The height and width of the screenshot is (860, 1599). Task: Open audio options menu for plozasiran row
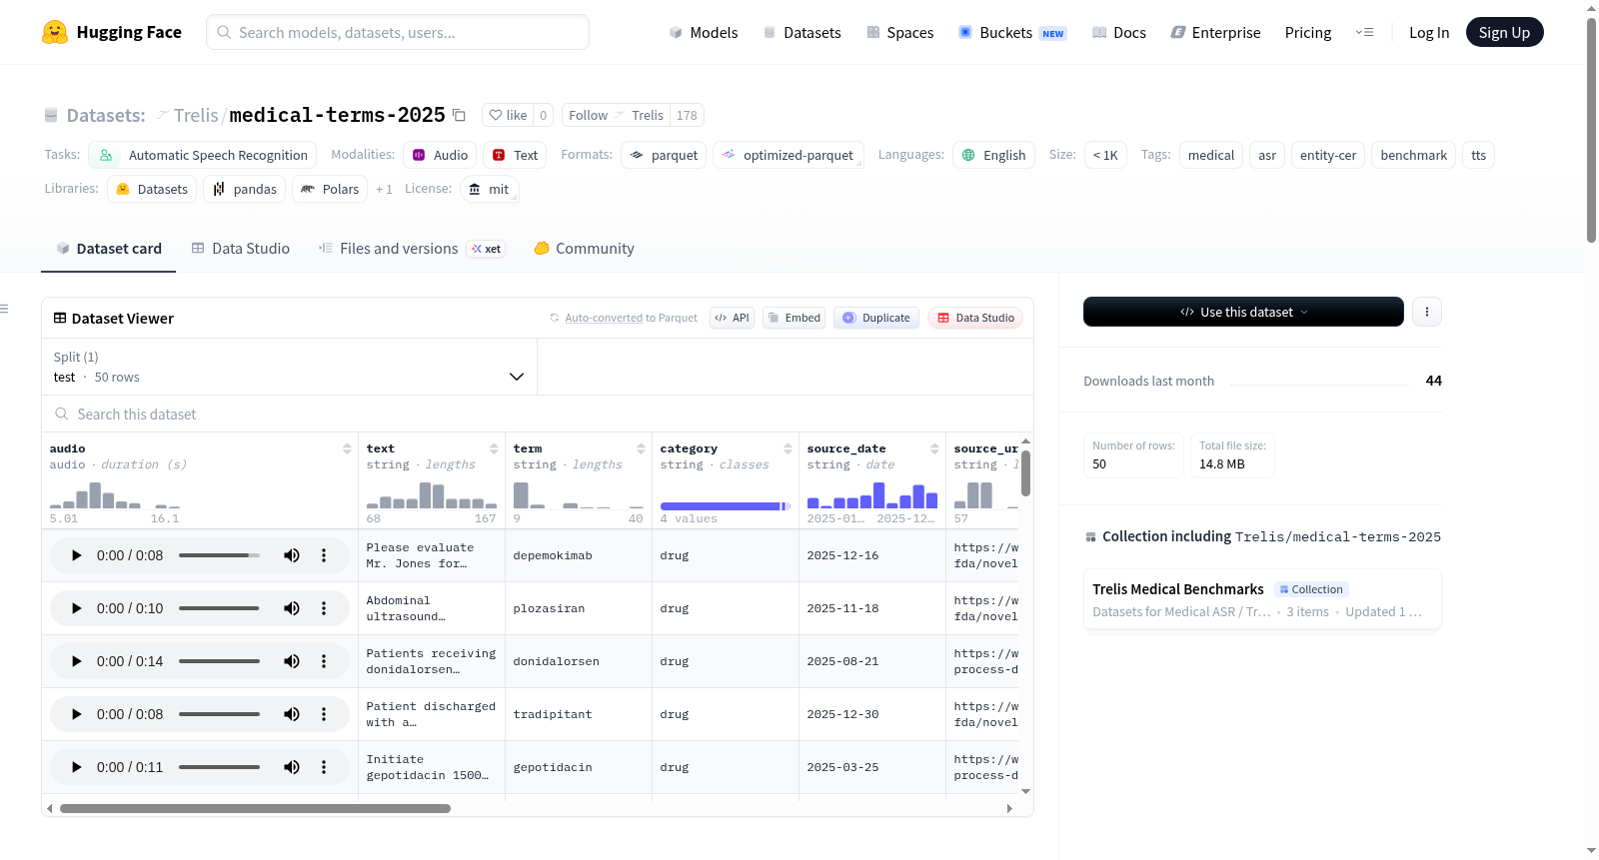click(x=324, y=608)
